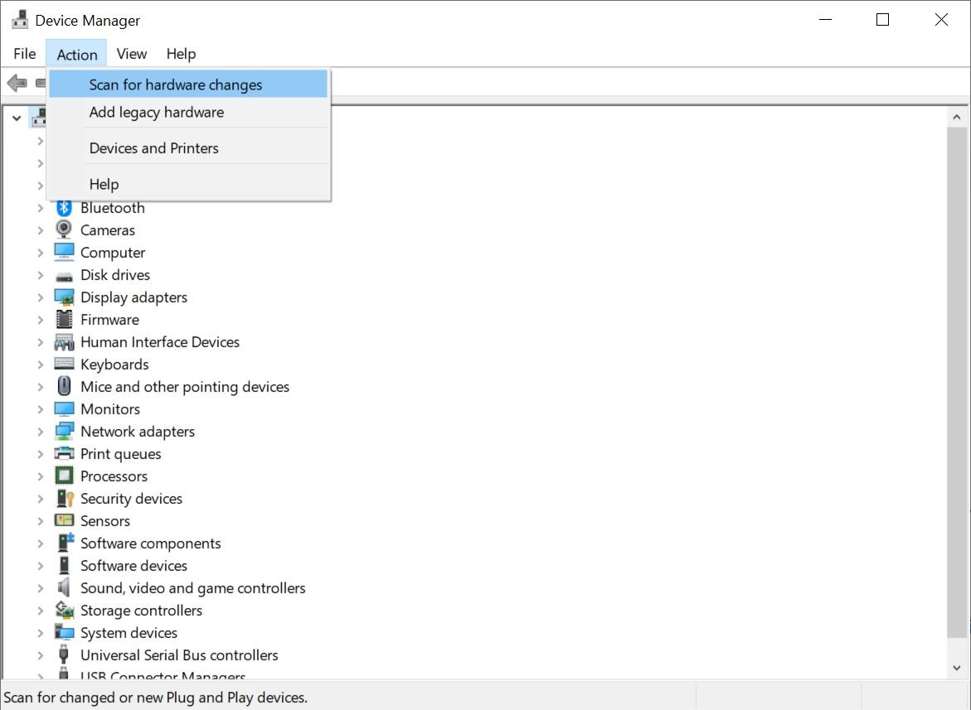Click the Firmware chip icon
The width and height of the screenshot is (971, 710).
click(x=64, y=320)
